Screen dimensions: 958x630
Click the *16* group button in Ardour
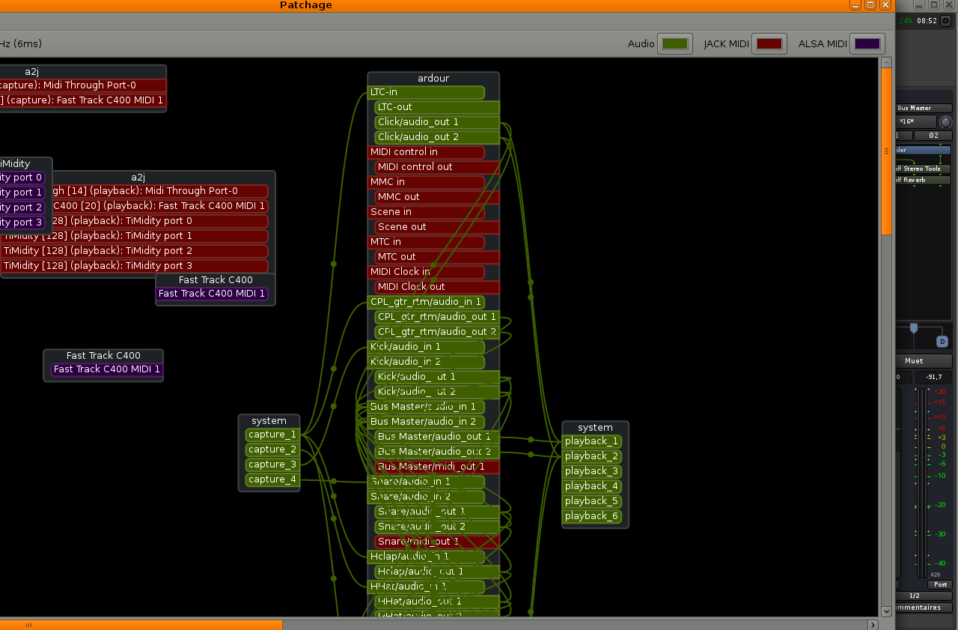[916, 121]
